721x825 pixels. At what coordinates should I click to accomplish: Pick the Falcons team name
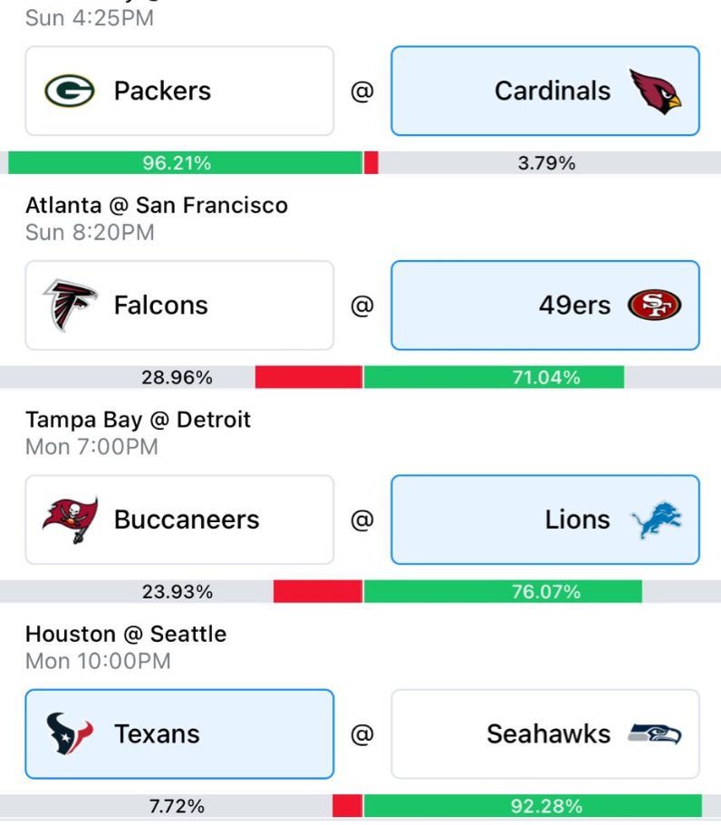click(160, 306)
